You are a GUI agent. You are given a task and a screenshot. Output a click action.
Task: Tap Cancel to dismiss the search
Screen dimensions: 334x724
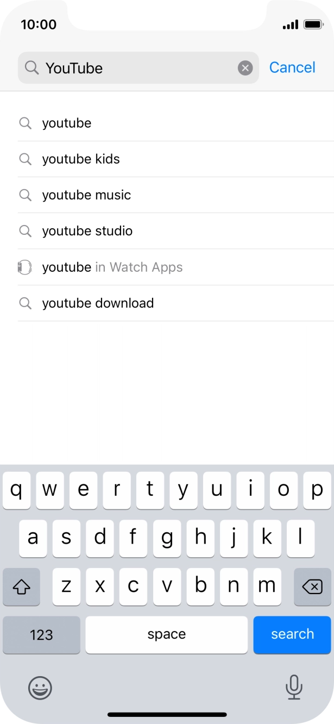pyautogui.click(x=292, y=67)
